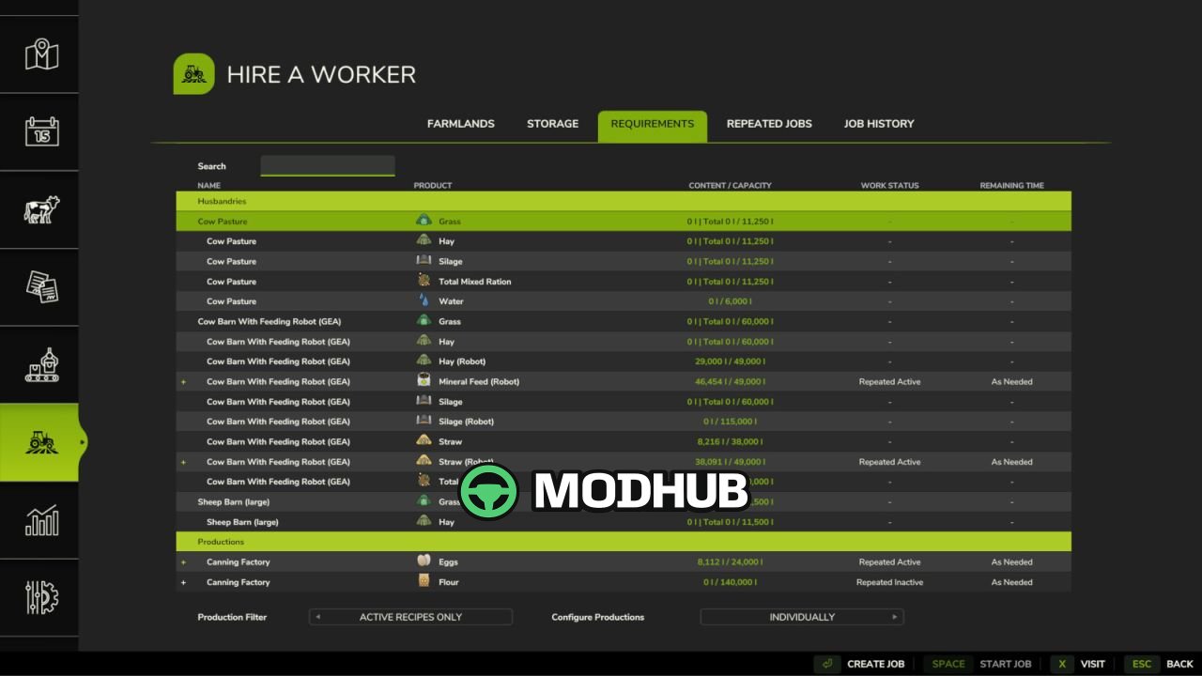1202x676 pixels.
Task: Expand the Canning Factory Eggs row plus
Action: tap(183, 562)
